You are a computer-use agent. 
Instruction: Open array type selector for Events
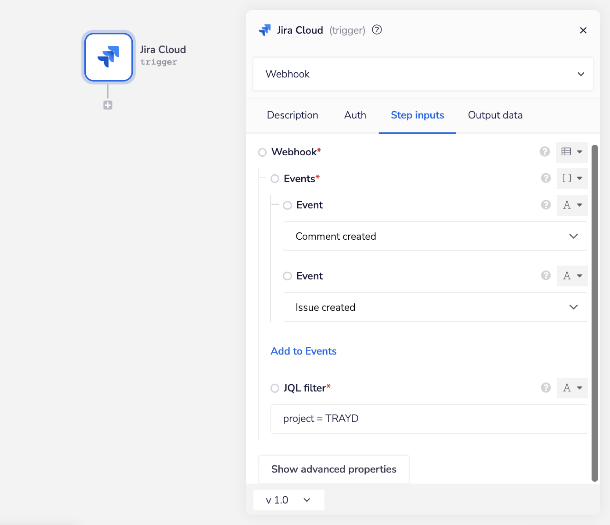click(x=572, y=178)
